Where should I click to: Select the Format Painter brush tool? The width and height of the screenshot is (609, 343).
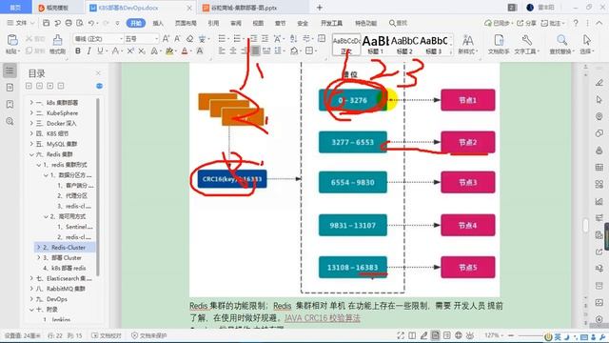point(57,40)
